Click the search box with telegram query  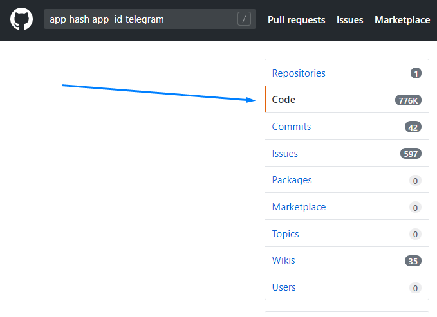[142, 19]
